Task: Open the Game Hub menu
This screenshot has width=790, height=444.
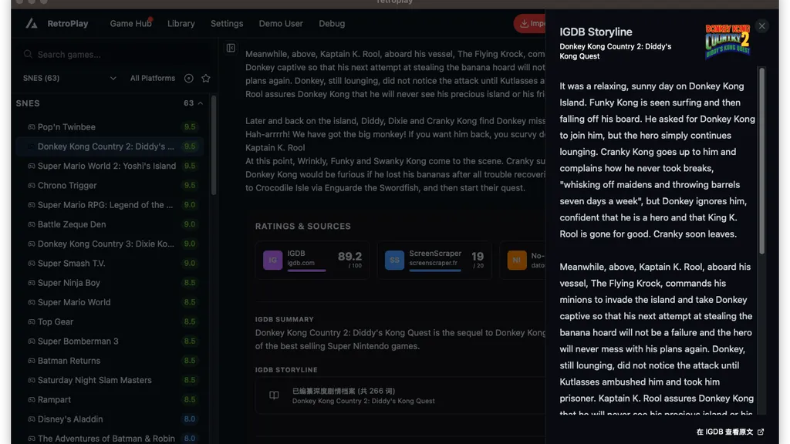Action: tap(130, 23)
